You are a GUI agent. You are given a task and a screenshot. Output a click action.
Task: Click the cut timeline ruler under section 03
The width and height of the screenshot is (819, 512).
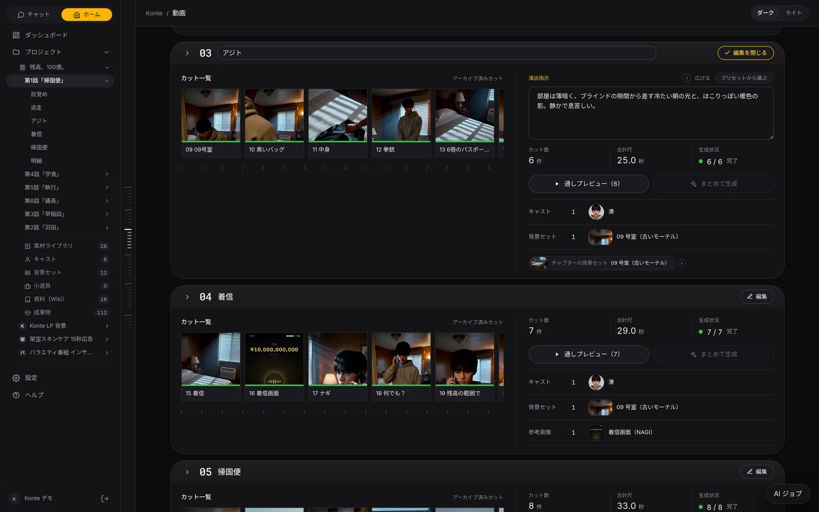(342, 168)
